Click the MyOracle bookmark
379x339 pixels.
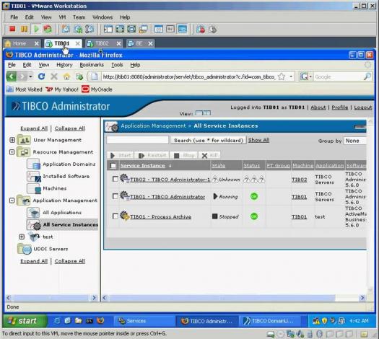[97, 89]
